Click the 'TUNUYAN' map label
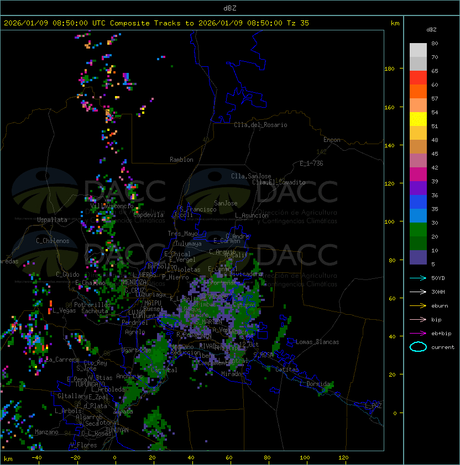The width and height of the screenshot is (460, 465). click(117, 430)
